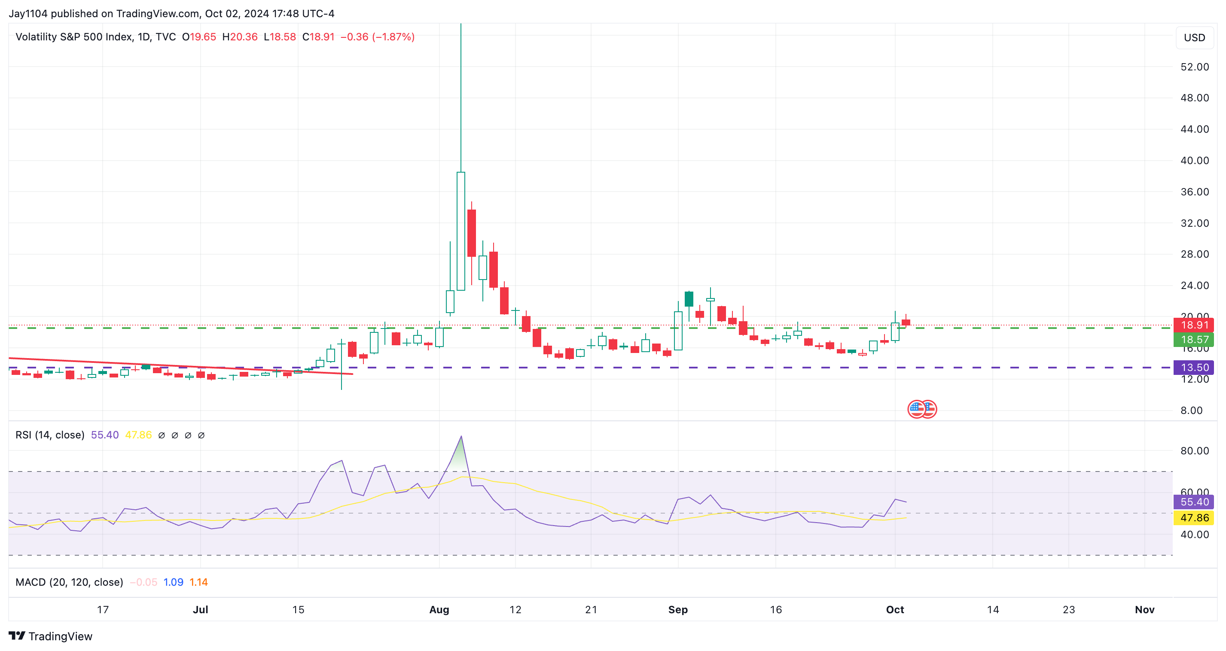Click the change −0.36 (−1.87%) text

pyautogui.click(x=378, y=37)
